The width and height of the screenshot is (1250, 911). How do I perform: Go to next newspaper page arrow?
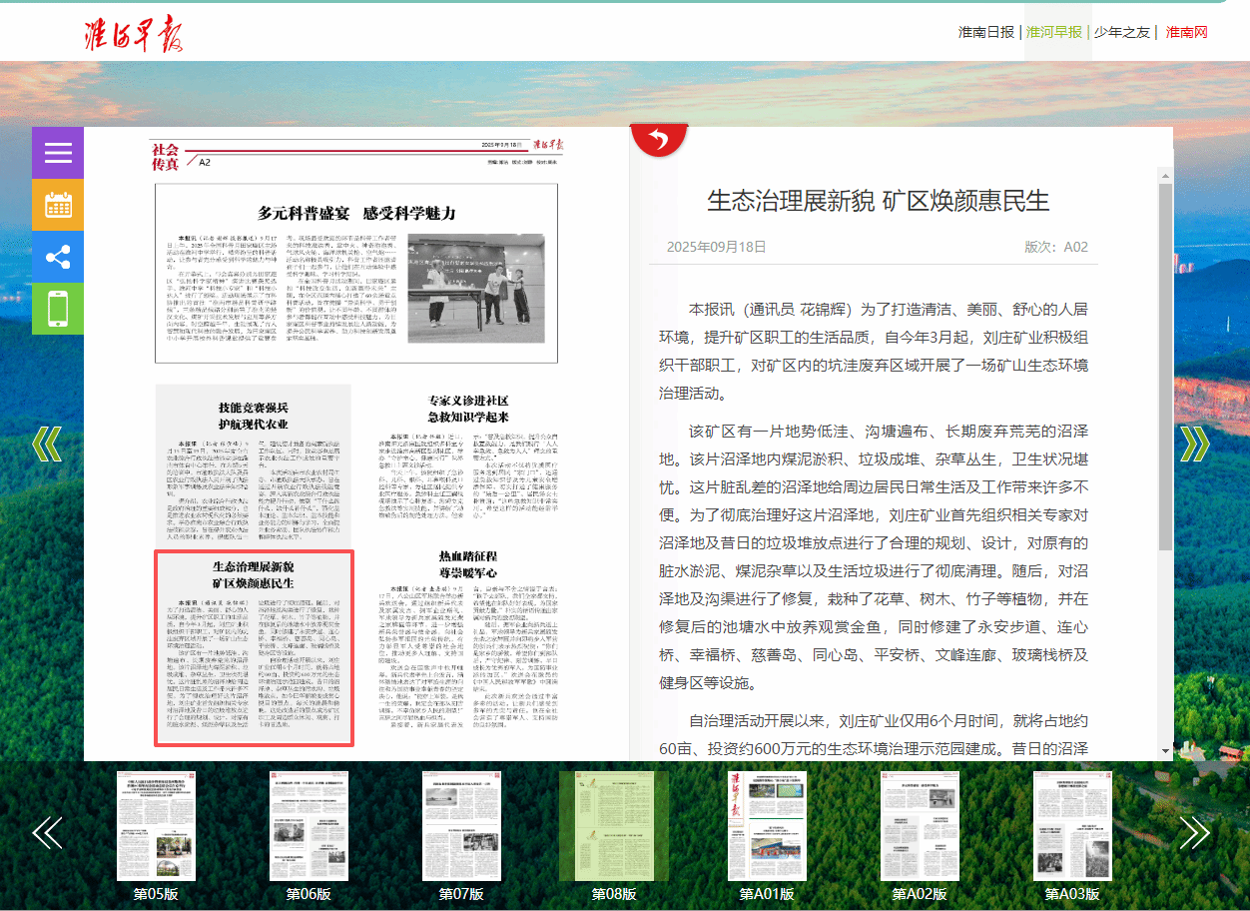tap(1194, 444)
